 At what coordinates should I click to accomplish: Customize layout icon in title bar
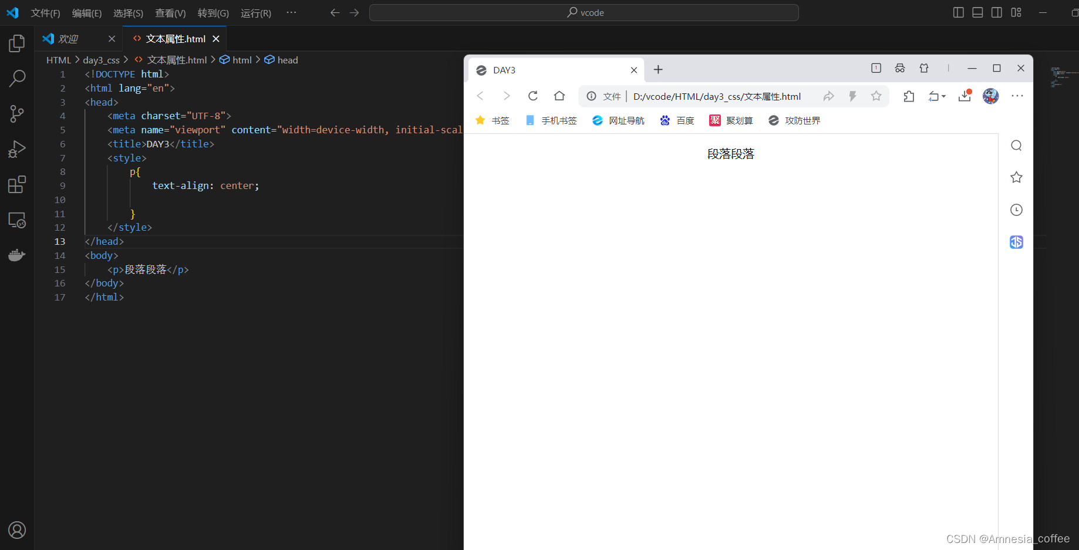(1016, 12)
